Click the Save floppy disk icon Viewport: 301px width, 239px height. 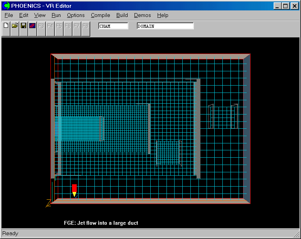coord(24,29)
